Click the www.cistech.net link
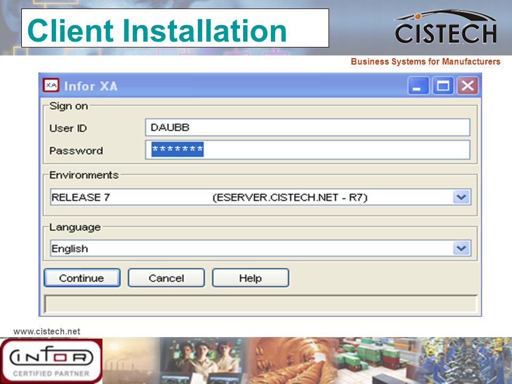 tap(47, 331)
